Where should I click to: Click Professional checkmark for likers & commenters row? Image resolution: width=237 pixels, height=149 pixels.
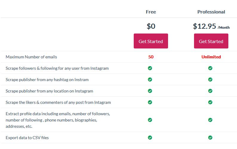[x=210, y=102]
